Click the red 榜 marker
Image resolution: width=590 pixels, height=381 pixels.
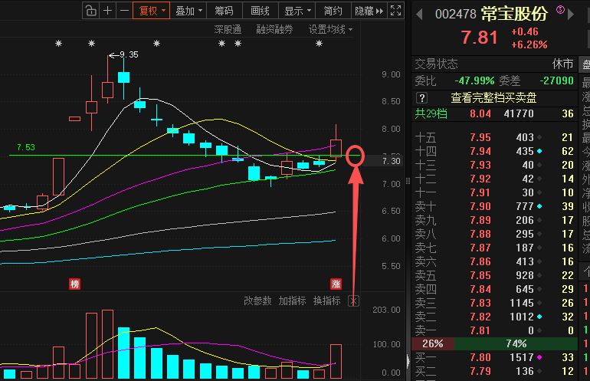click(74, 284)
